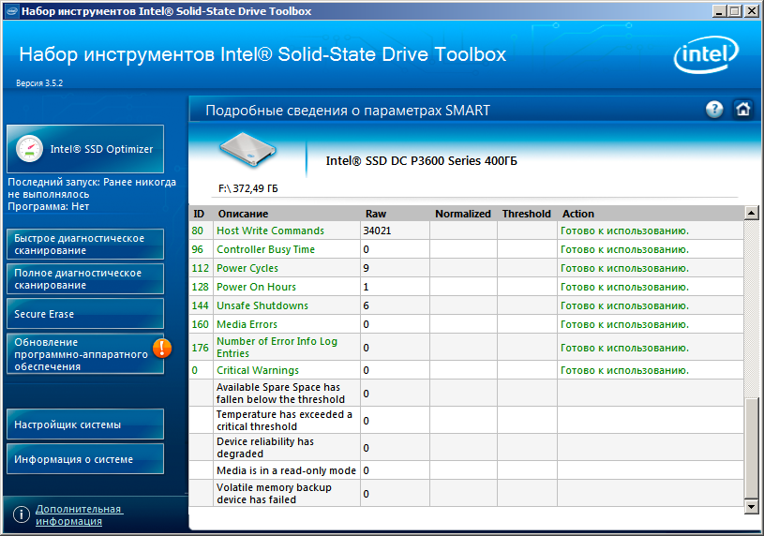Open the Дополнительная информация link
Screen dimensions: 764x536
click(79, 515)
